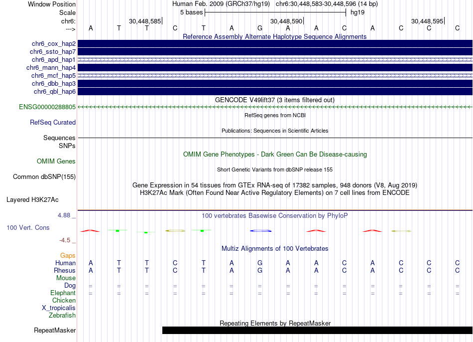Select the OMIM Genes track label
Screen dimensions: 473x342
pos(56,162)
